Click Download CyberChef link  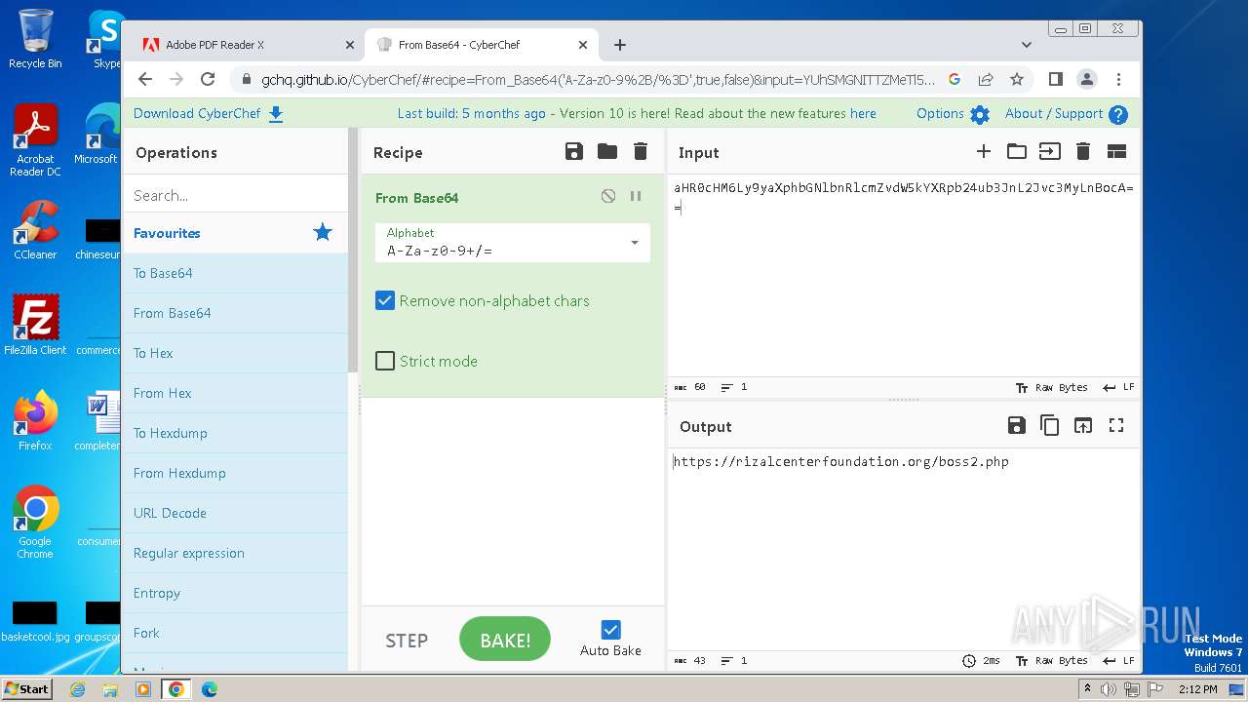208,113
